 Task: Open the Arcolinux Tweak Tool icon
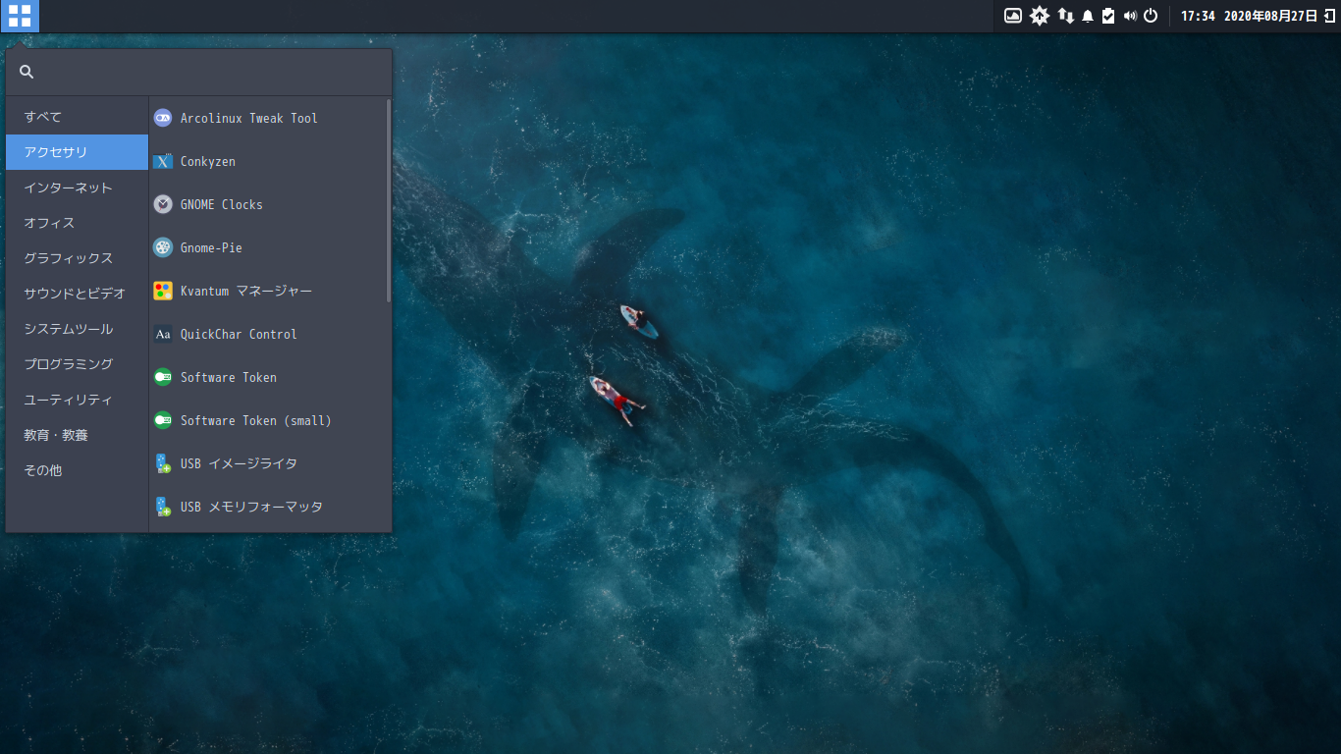(163, 118)
